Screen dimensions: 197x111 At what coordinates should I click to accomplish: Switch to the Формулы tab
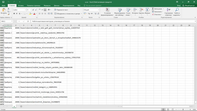click(47, 5)
